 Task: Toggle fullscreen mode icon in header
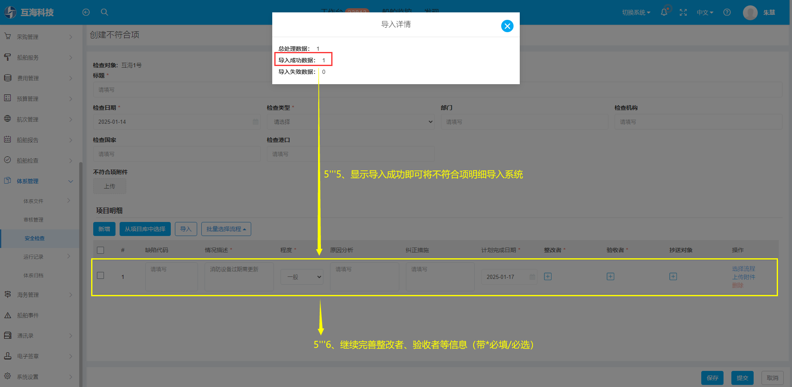(683, 12)
